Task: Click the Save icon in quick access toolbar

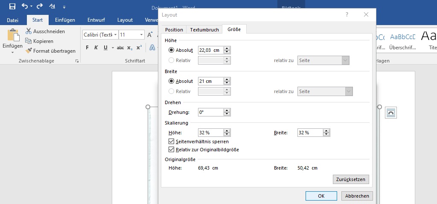Action: click(x=12, y=6)
